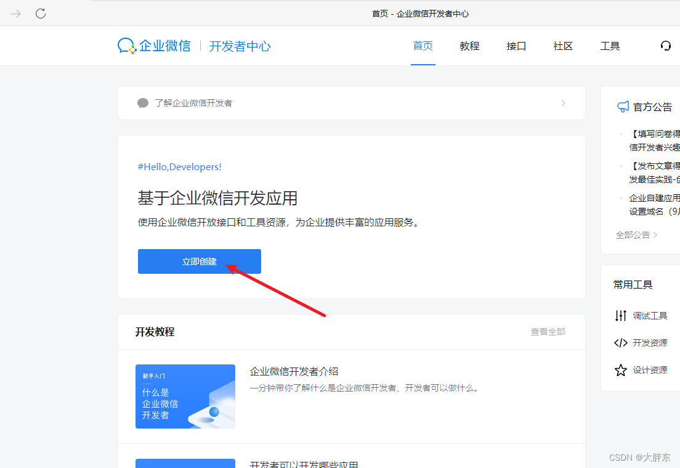Click the 基于企业微信开发应用 heading
This screenshot has width=680, height=468.
(x=217, y=198)
